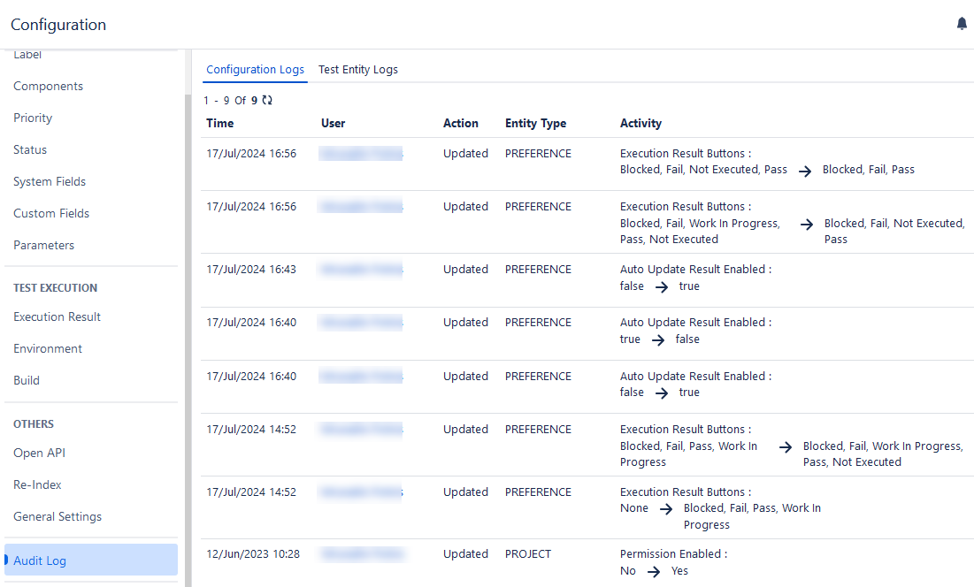Open the Label configuration page

pos(27,54)
